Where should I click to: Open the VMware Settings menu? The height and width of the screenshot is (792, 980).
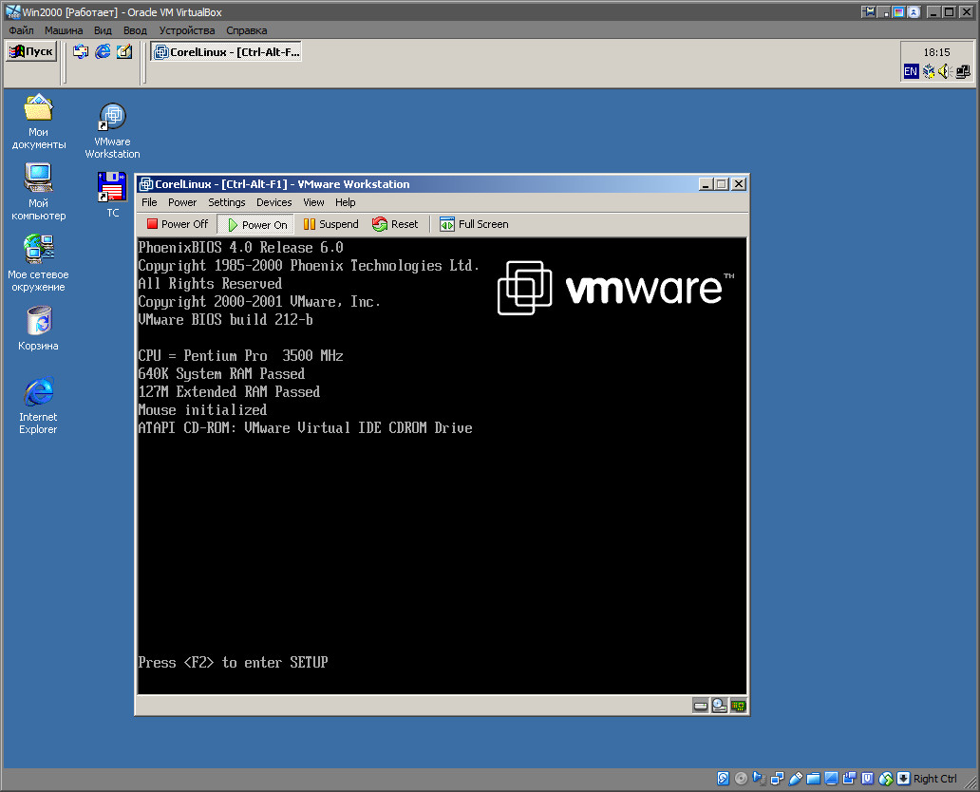click(227, 202)
